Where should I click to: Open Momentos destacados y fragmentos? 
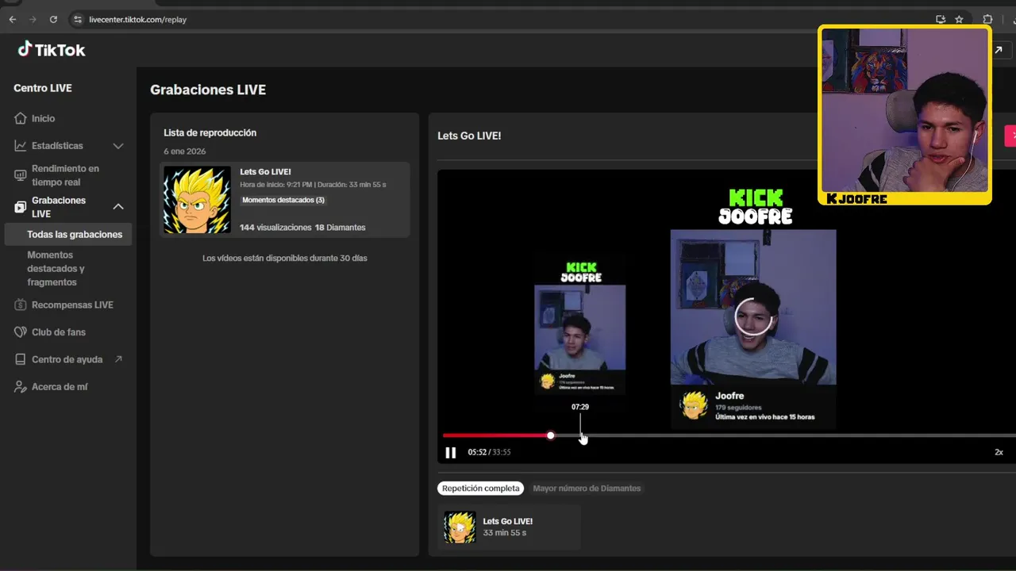(x=56, y=268)
